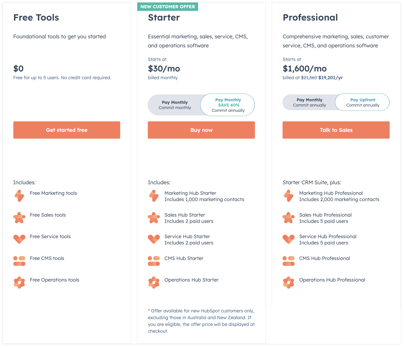Open Talk to Sales for Professional plan

[x=336, y=130]
